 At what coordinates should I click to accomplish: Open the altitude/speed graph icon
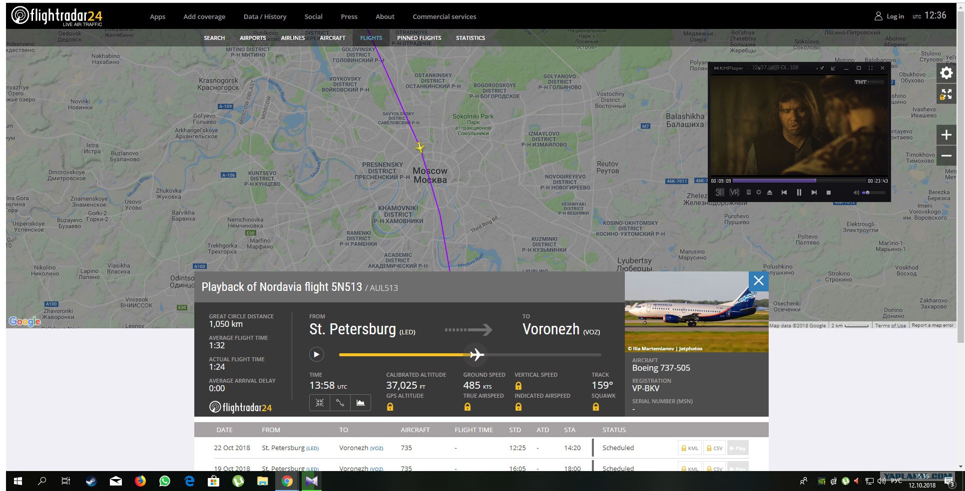[361, 403]
